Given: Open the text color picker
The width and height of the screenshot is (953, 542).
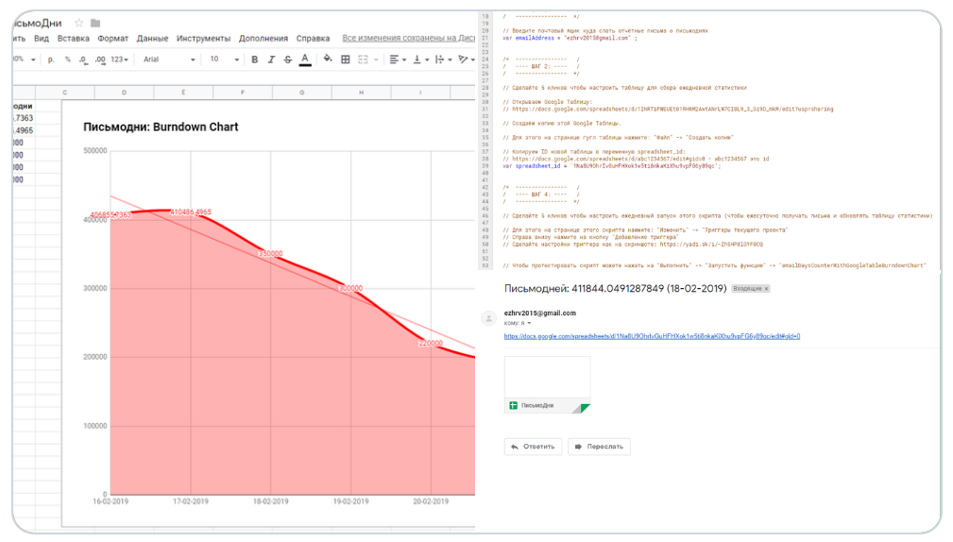Looking at the screenshot, I should pyautogui.click(x=305, y=59).
